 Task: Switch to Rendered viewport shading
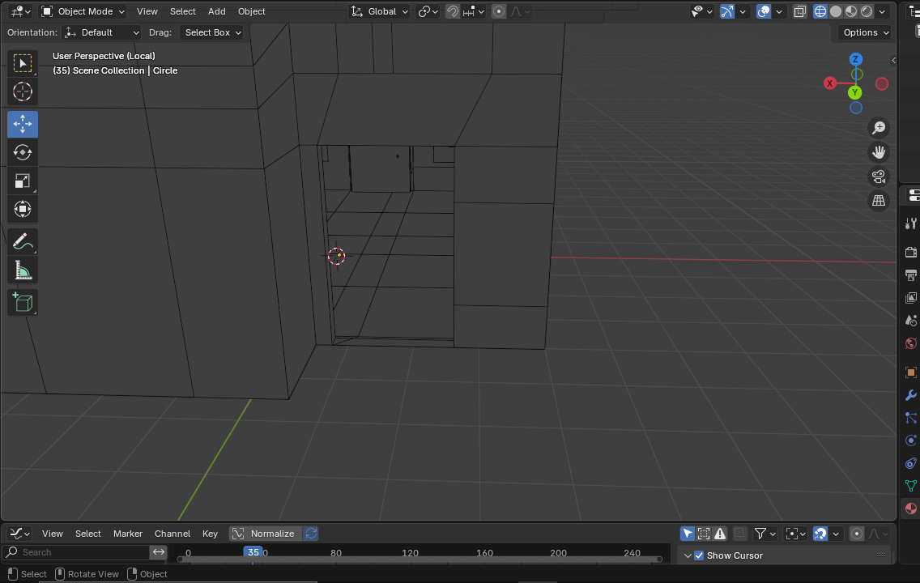point(866,11)
